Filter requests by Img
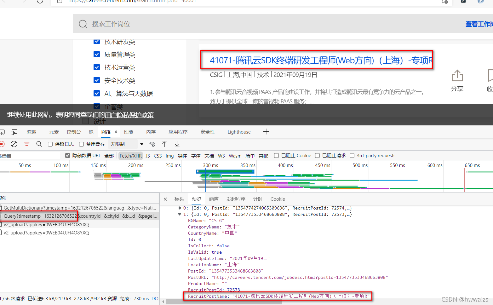 (169, 156)
